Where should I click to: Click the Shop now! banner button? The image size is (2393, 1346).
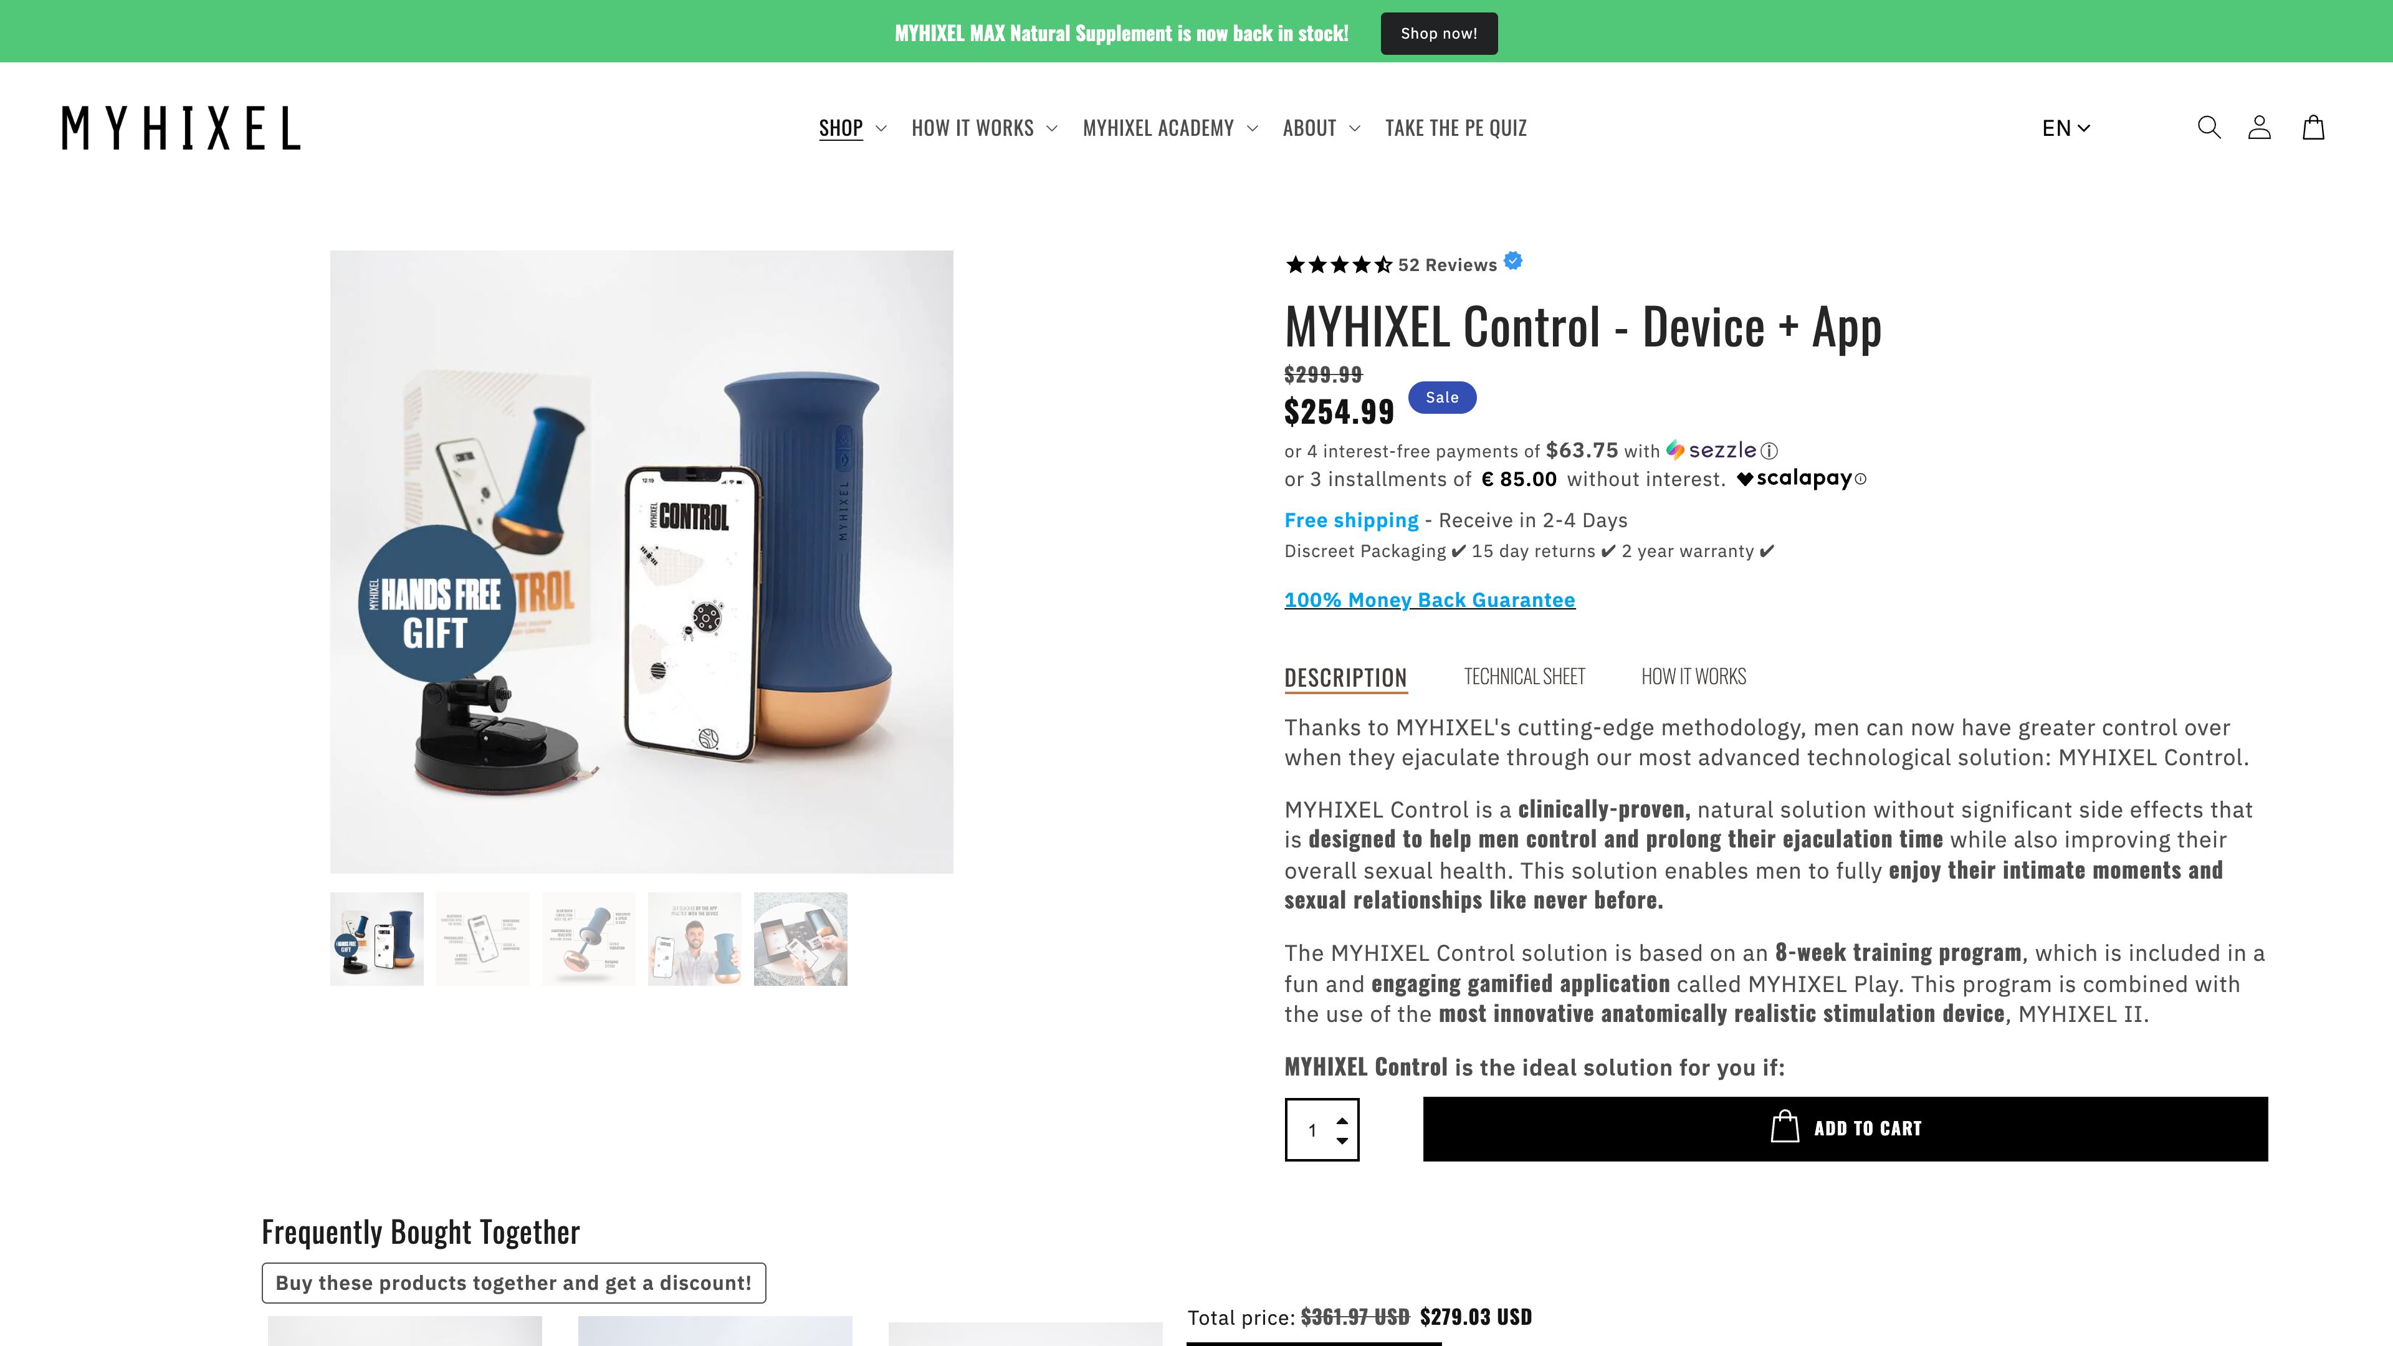click(x=1439, y=34)
